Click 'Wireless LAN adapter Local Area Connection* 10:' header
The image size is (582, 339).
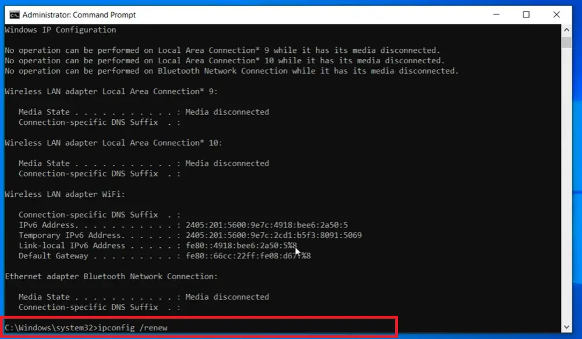(113, 143)
